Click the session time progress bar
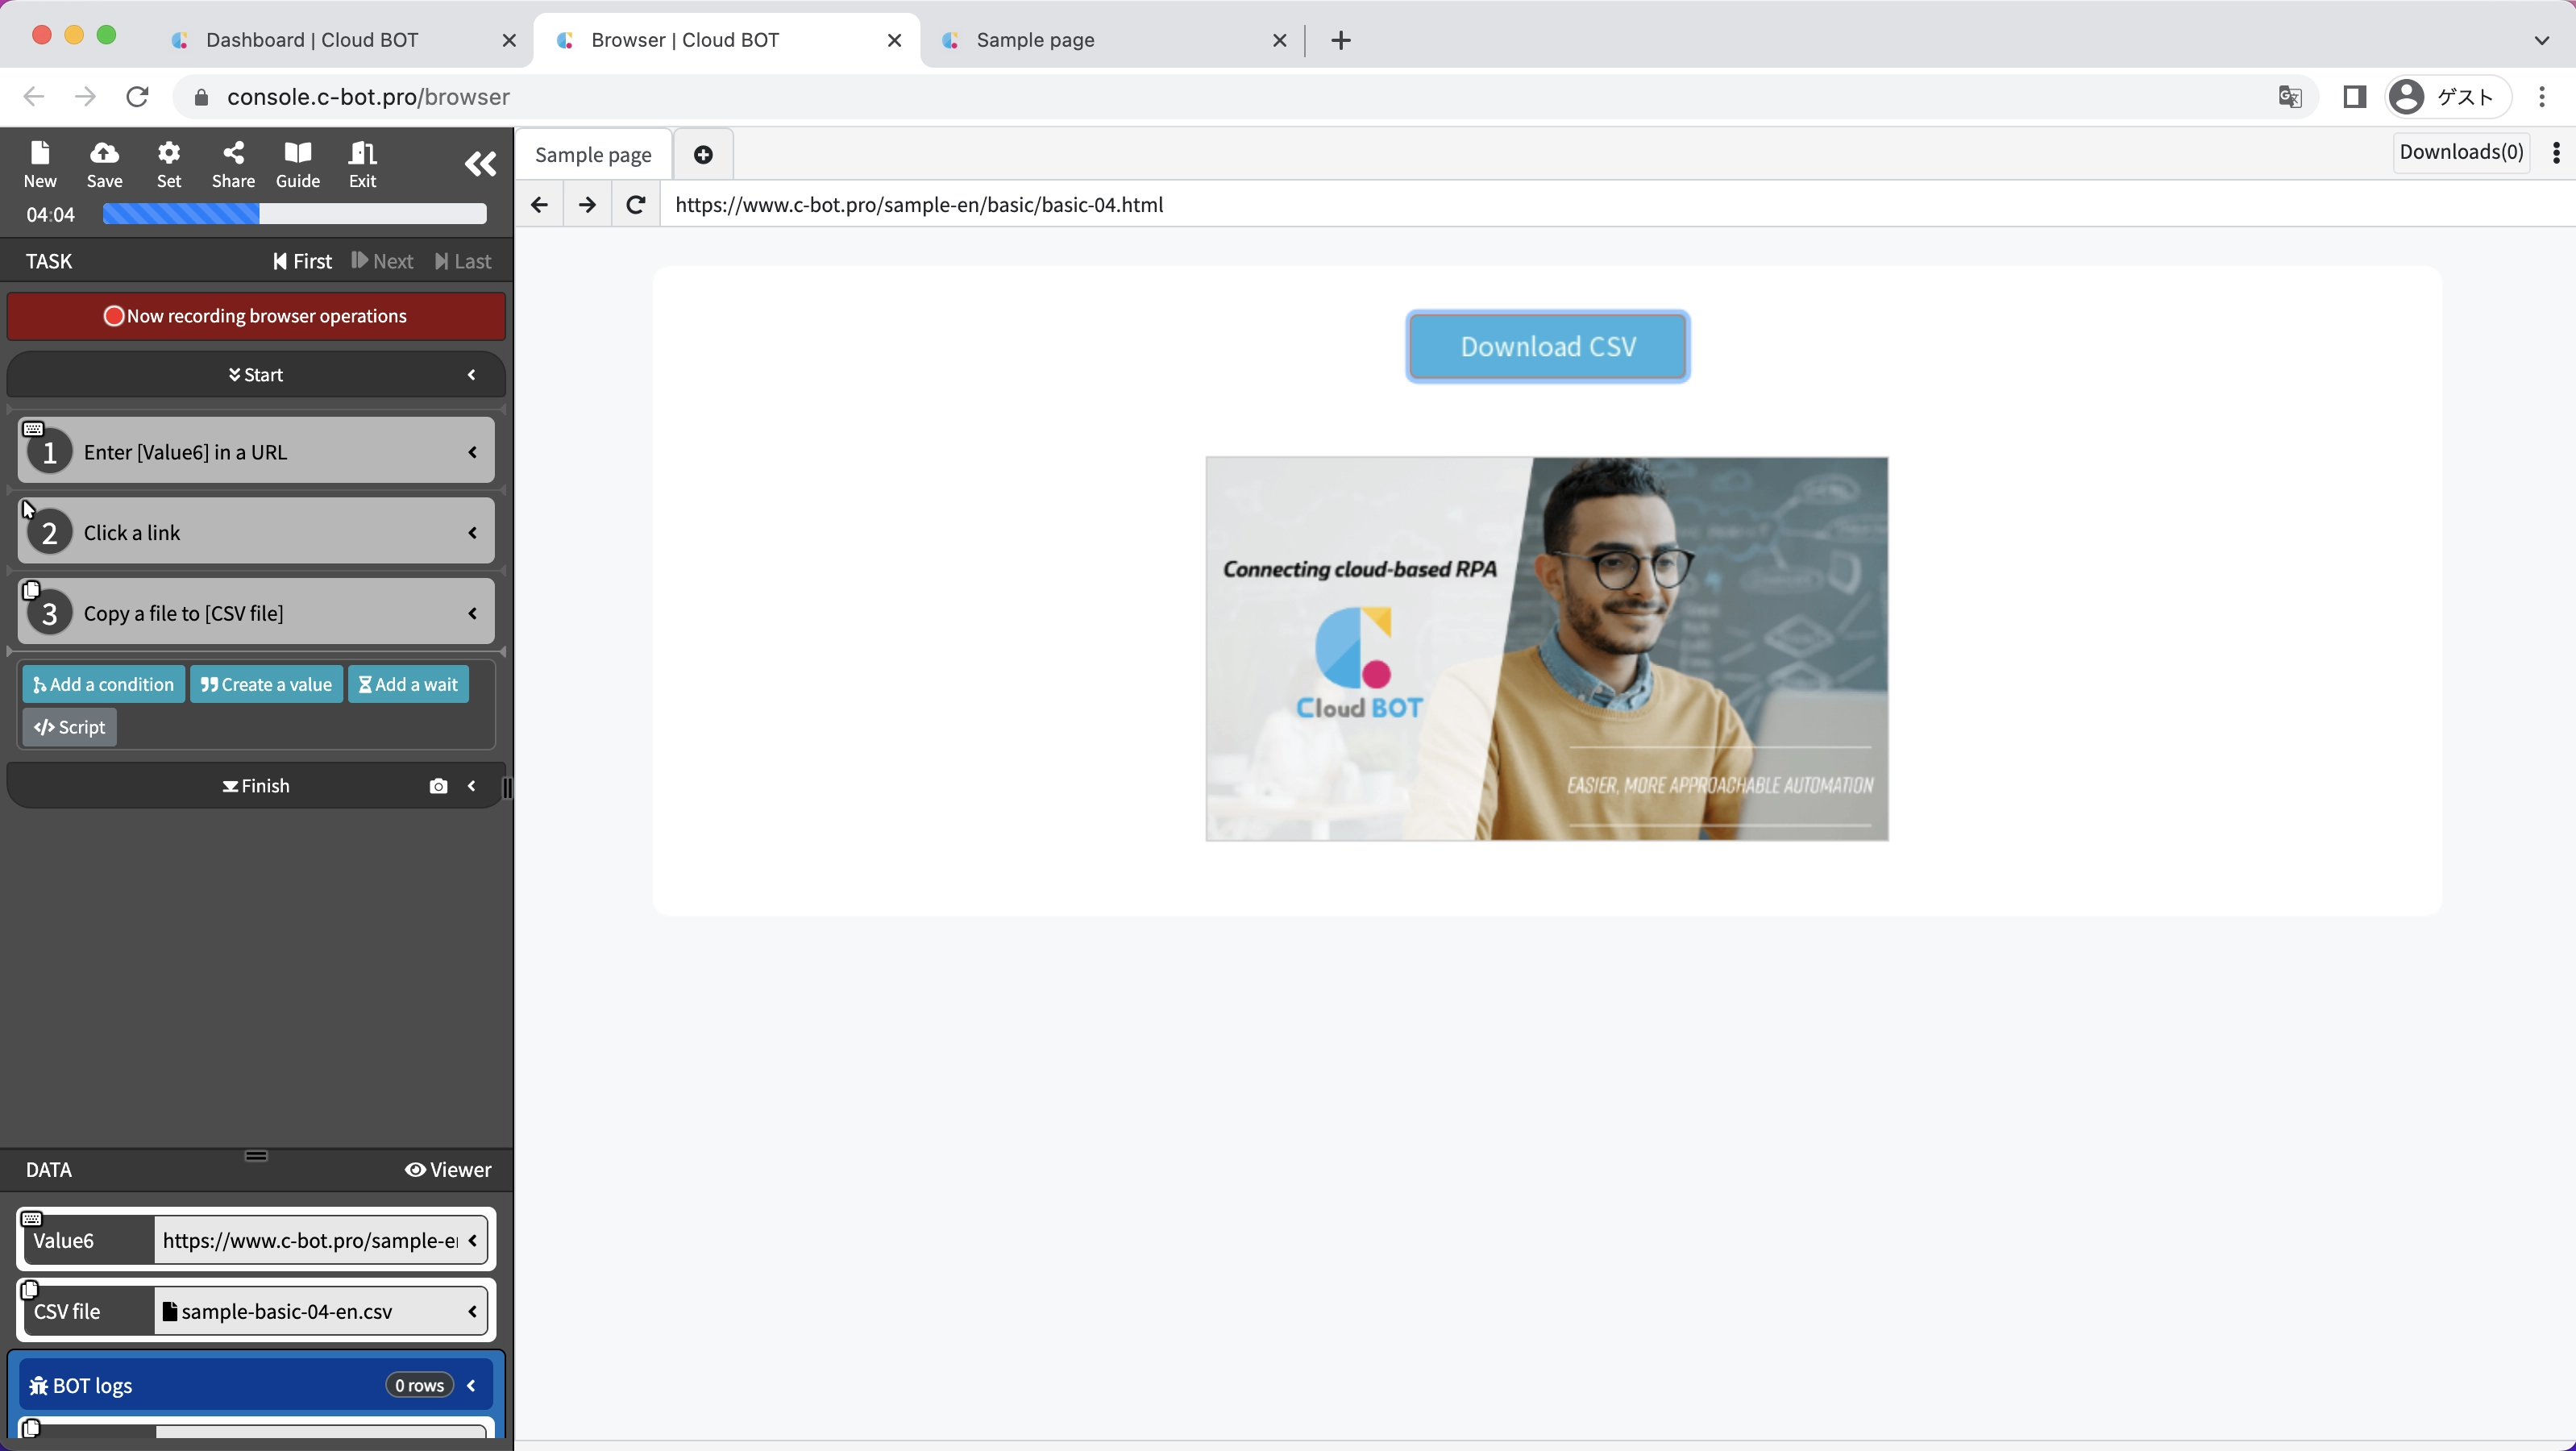2576x1451 pixels. coord(294,214)
